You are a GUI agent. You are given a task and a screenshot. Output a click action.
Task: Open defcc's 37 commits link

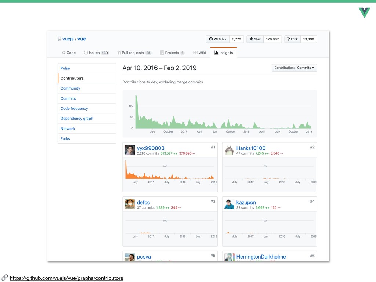pyautogui.click(x=145, y=208)
